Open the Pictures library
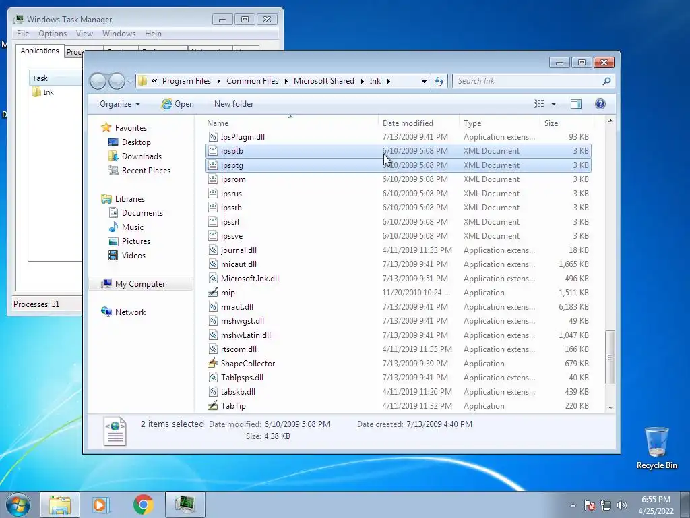Screen dimensions: 690x518 pyautogui.click(x=135, y=241)
